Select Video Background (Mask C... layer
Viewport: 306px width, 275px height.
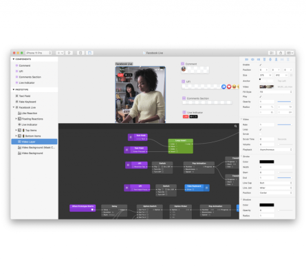[36, 147]
